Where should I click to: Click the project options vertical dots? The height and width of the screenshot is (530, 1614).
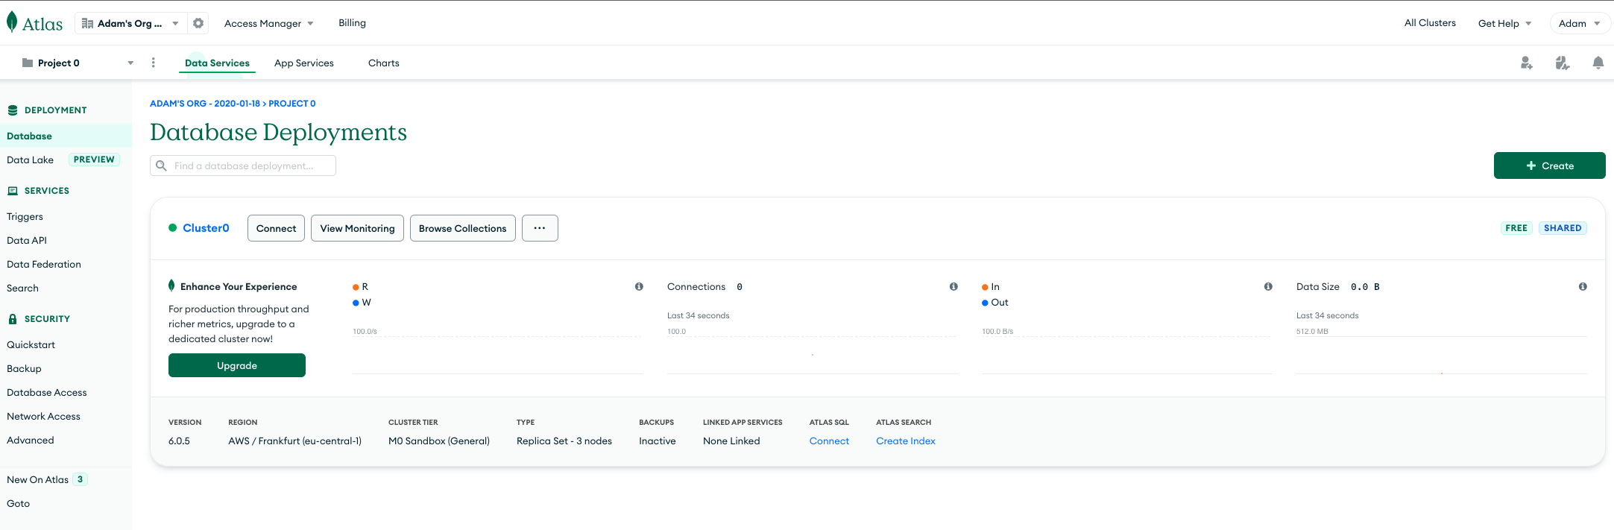tap(154, 63)
